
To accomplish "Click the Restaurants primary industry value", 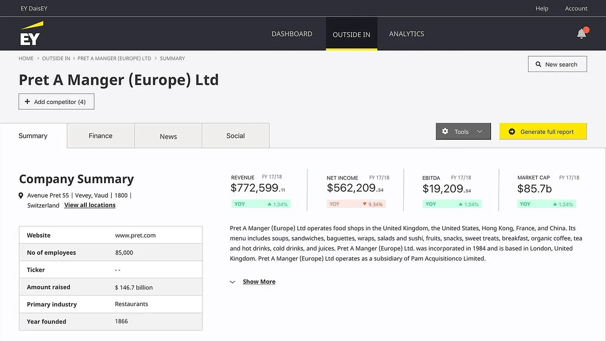I will [x=131, y=304].
